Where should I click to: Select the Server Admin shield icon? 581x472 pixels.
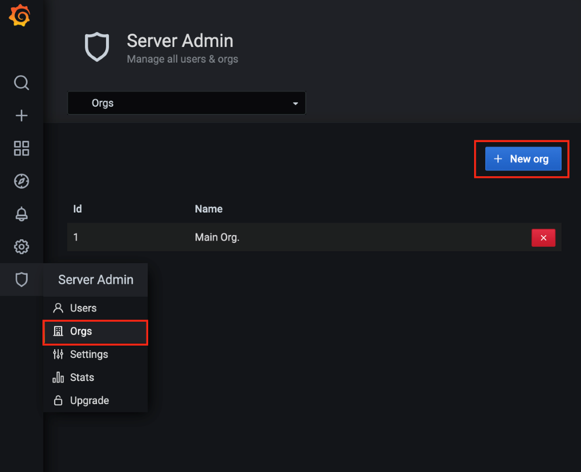[x=21, y=279]
